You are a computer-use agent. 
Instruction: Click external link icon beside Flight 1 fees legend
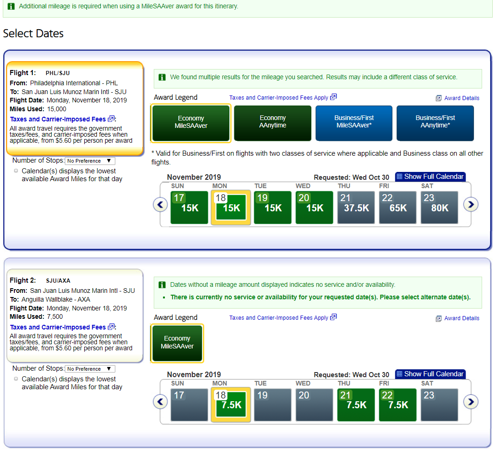pos(333,97)
